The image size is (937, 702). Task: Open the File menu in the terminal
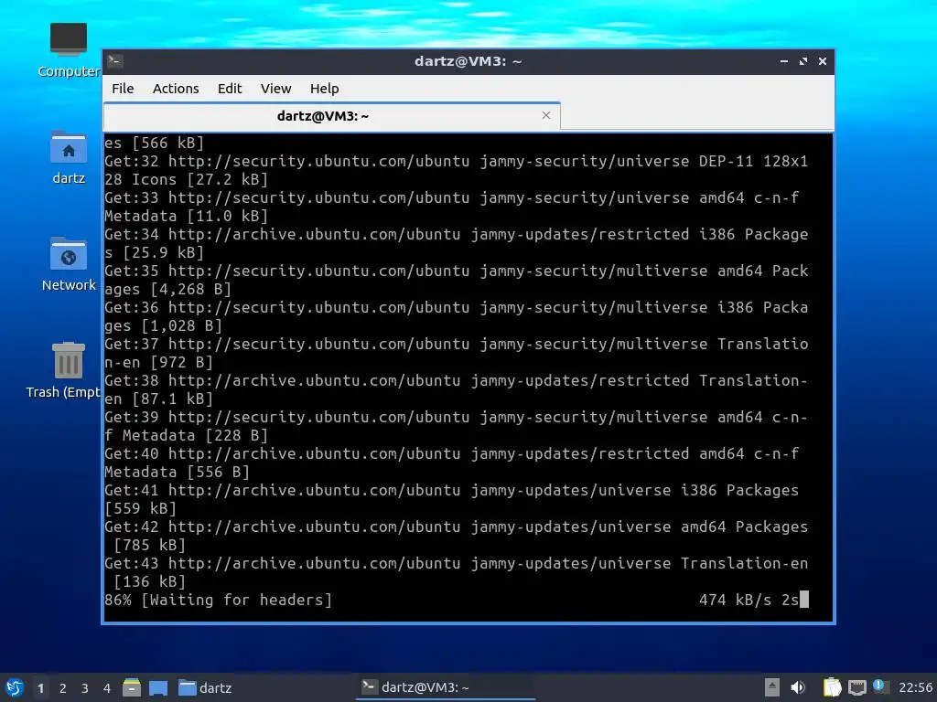click(123, 89)
